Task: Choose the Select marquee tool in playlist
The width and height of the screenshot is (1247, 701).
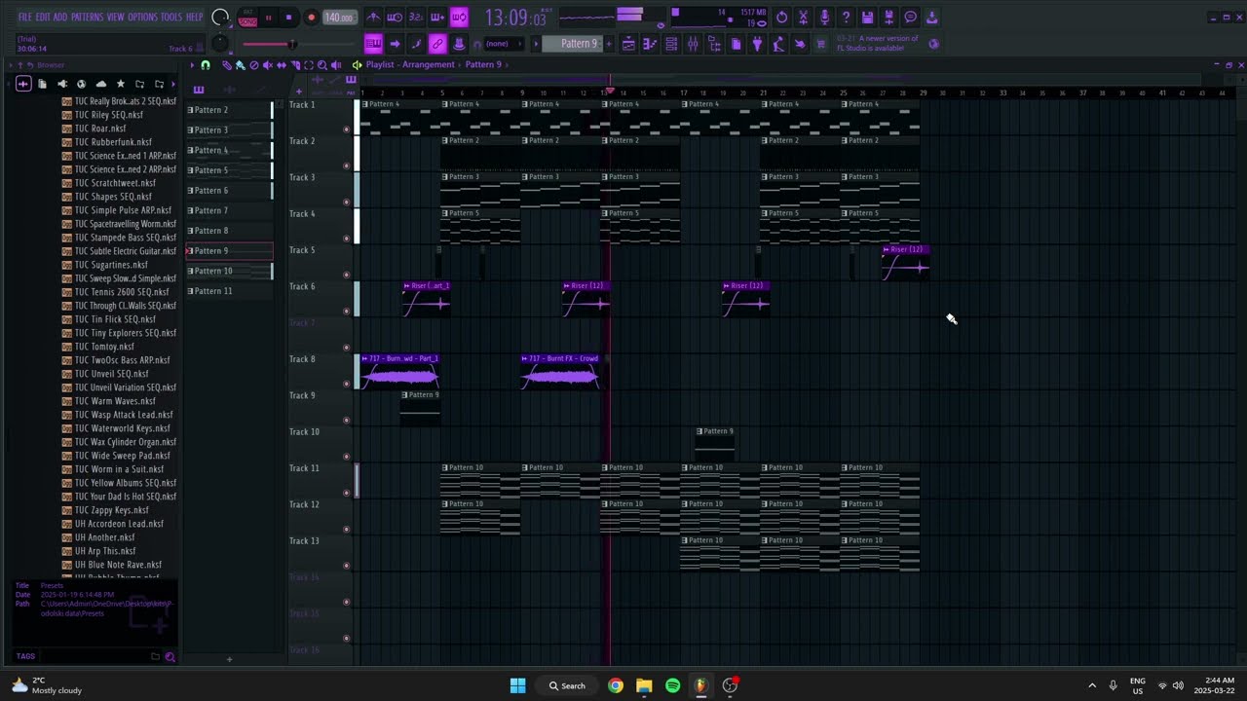Action: coord(309,64)
